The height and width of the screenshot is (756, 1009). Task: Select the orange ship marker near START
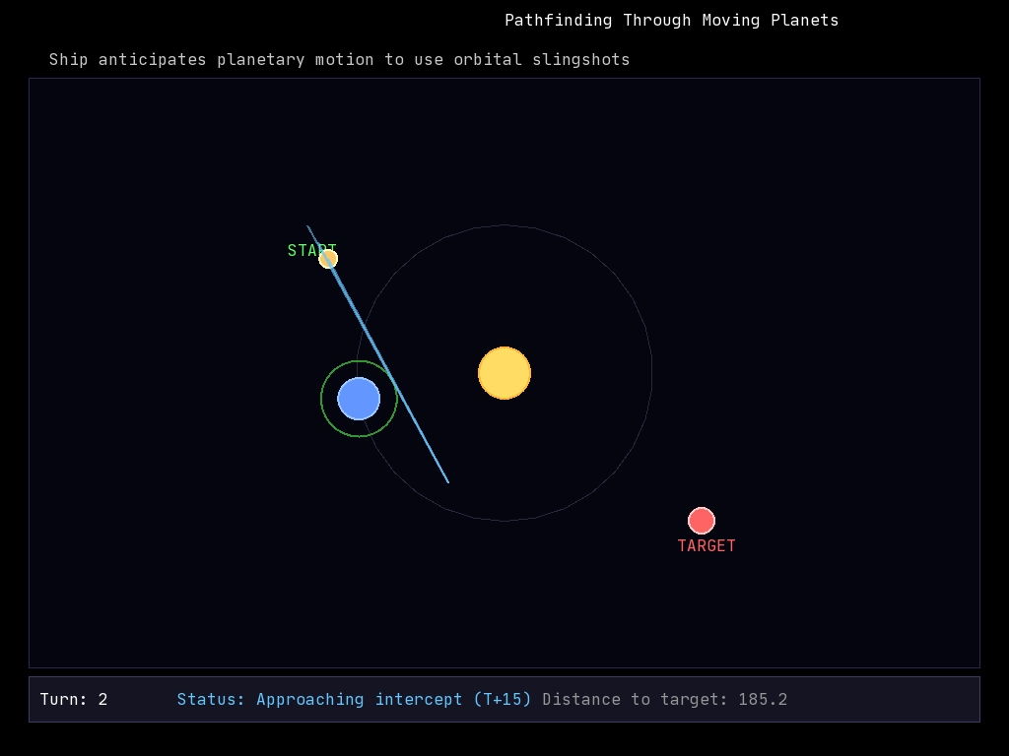point(329,259)
